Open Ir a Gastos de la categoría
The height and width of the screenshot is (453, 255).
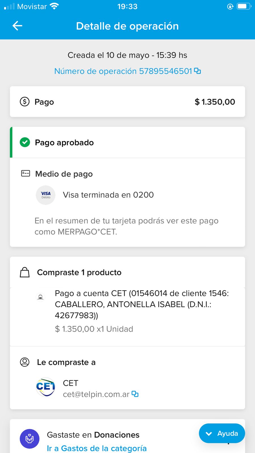(x=97, y=448)
